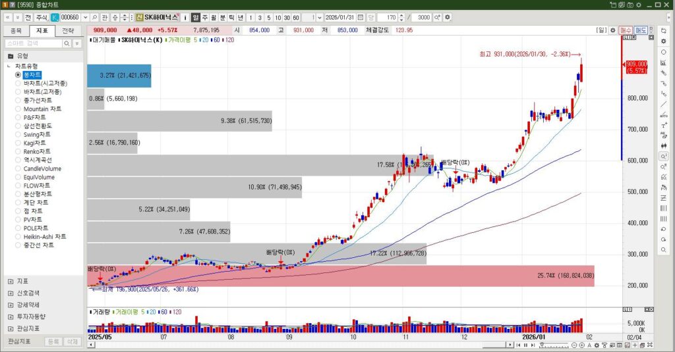This screenshot has width=675, height=352.
Task: Open the calendar date picker icon
Action: point(361,17)
